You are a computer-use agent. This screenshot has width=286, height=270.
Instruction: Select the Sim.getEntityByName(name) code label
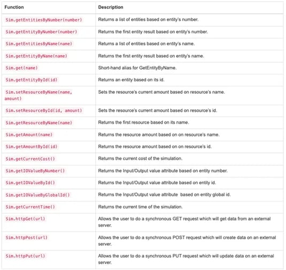36,56
